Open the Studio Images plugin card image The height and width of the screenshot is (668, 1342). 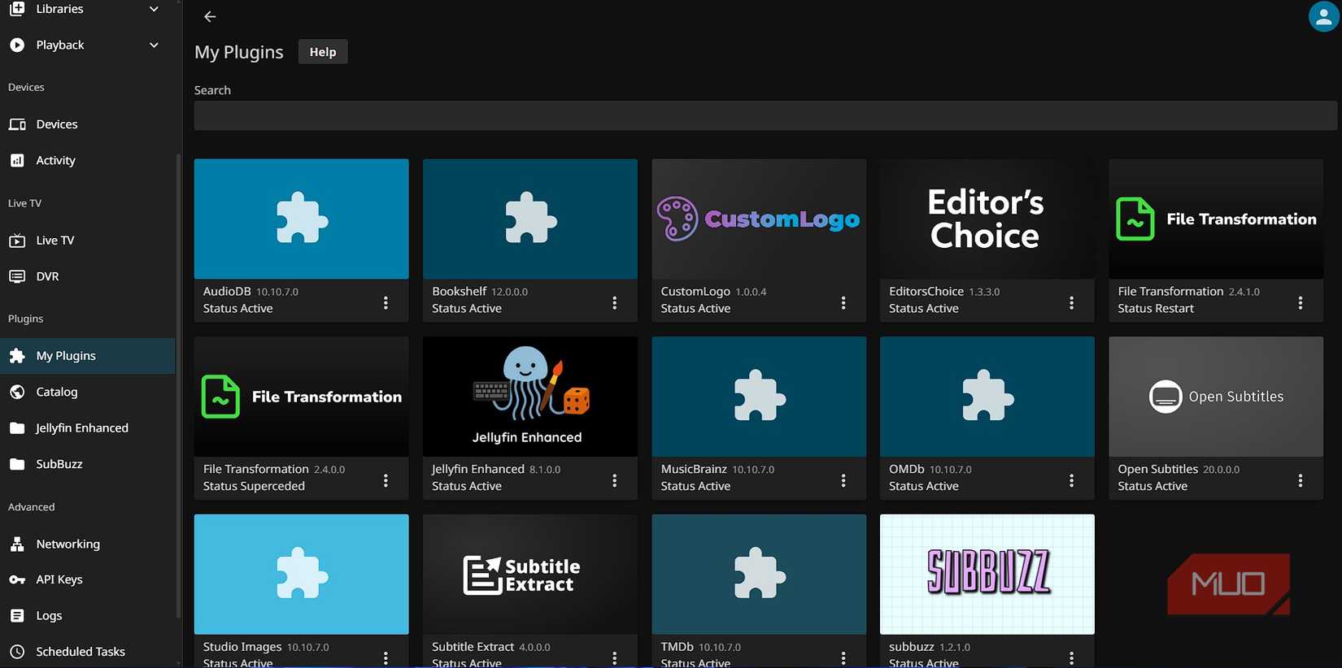pyautogui.click(x=302, y=575)
